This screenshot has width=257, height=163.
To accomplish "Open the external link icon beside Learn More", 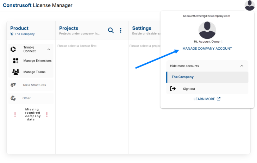I will point(219,99).
